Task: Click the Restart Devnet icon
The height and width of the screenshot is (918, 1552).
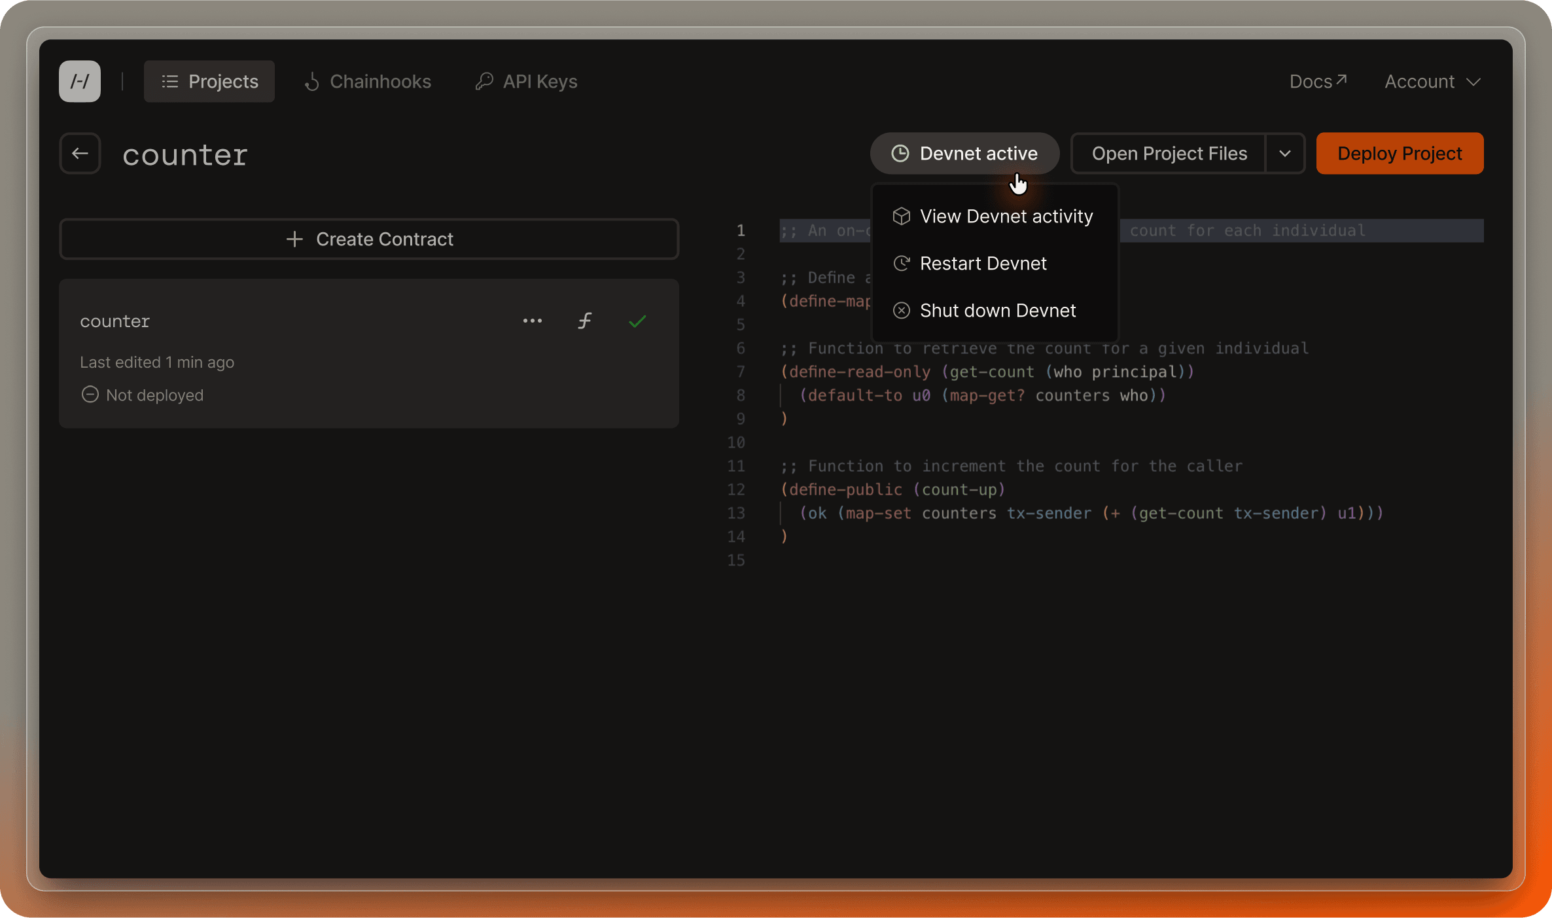Action: tap(902, 264)
